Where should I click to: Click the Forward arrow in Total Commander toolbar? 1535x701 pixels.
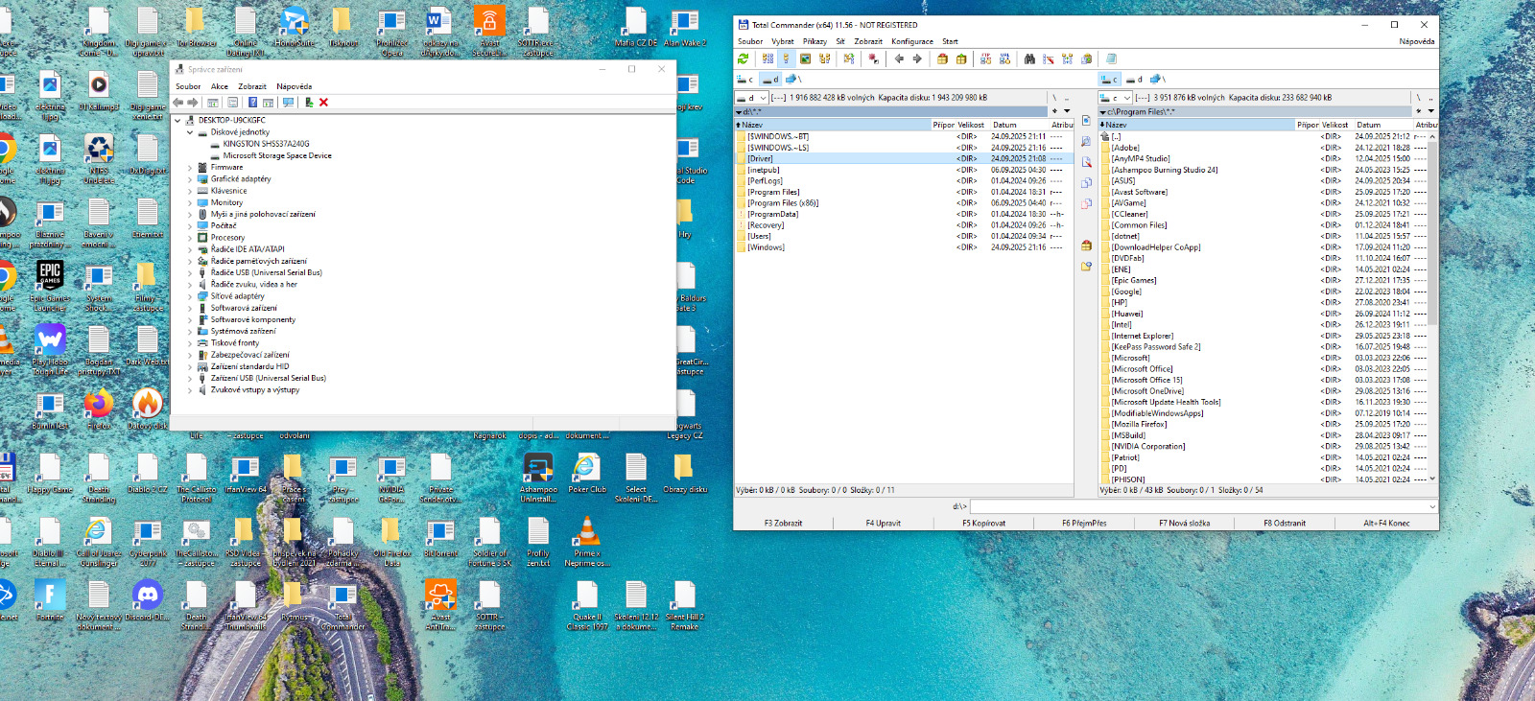pos(917,59)
